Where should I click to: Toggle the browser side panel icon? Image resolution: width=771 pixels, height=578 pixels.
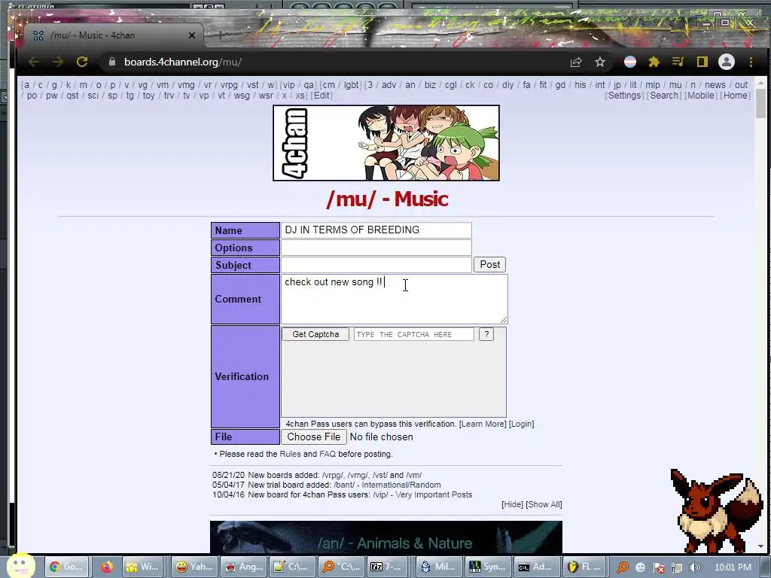(x=702, y=62)
